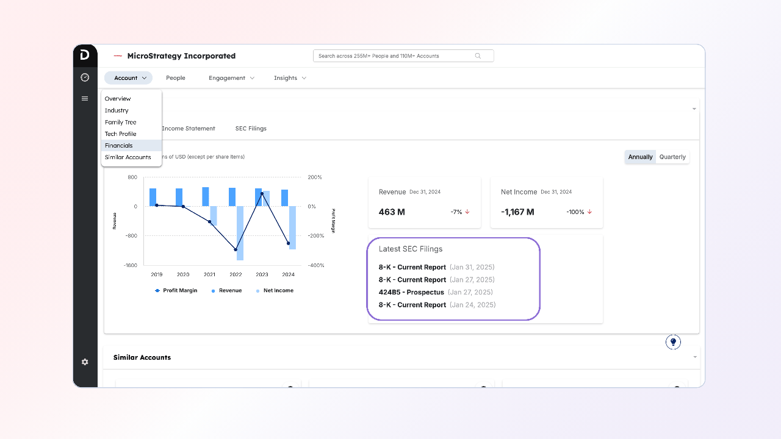The image size is (781, 439).
Task: Toggle Profit Margin legend marker
Action: click(157, 291)
